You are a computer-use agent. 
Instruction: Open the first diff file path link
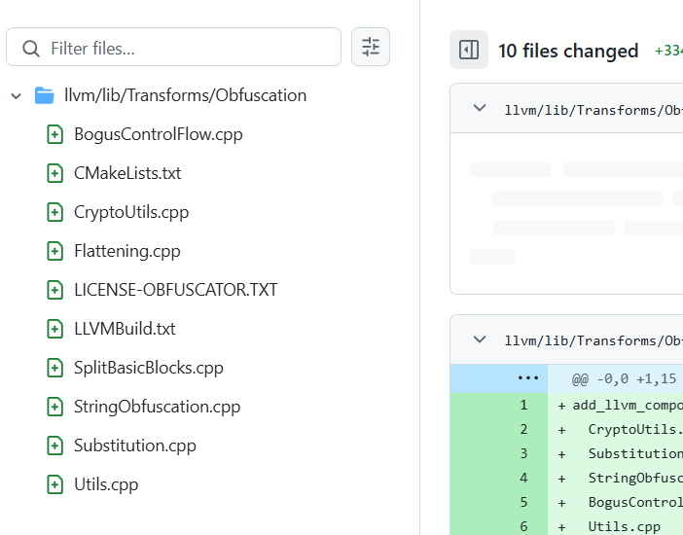coord(593,110)
